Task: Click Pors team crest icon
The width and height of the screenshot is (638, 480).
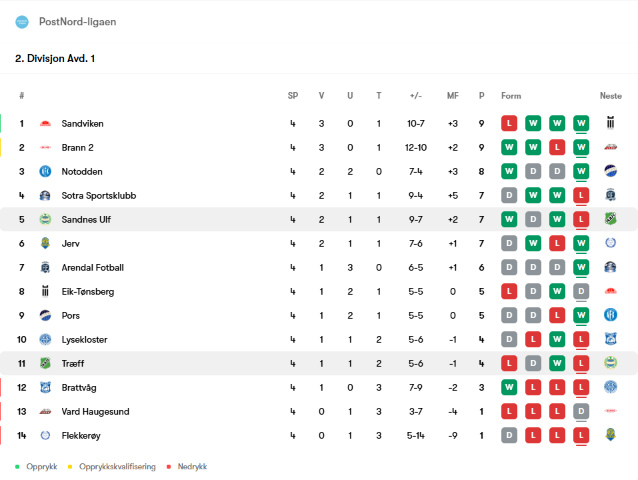Action: (45, 315)
